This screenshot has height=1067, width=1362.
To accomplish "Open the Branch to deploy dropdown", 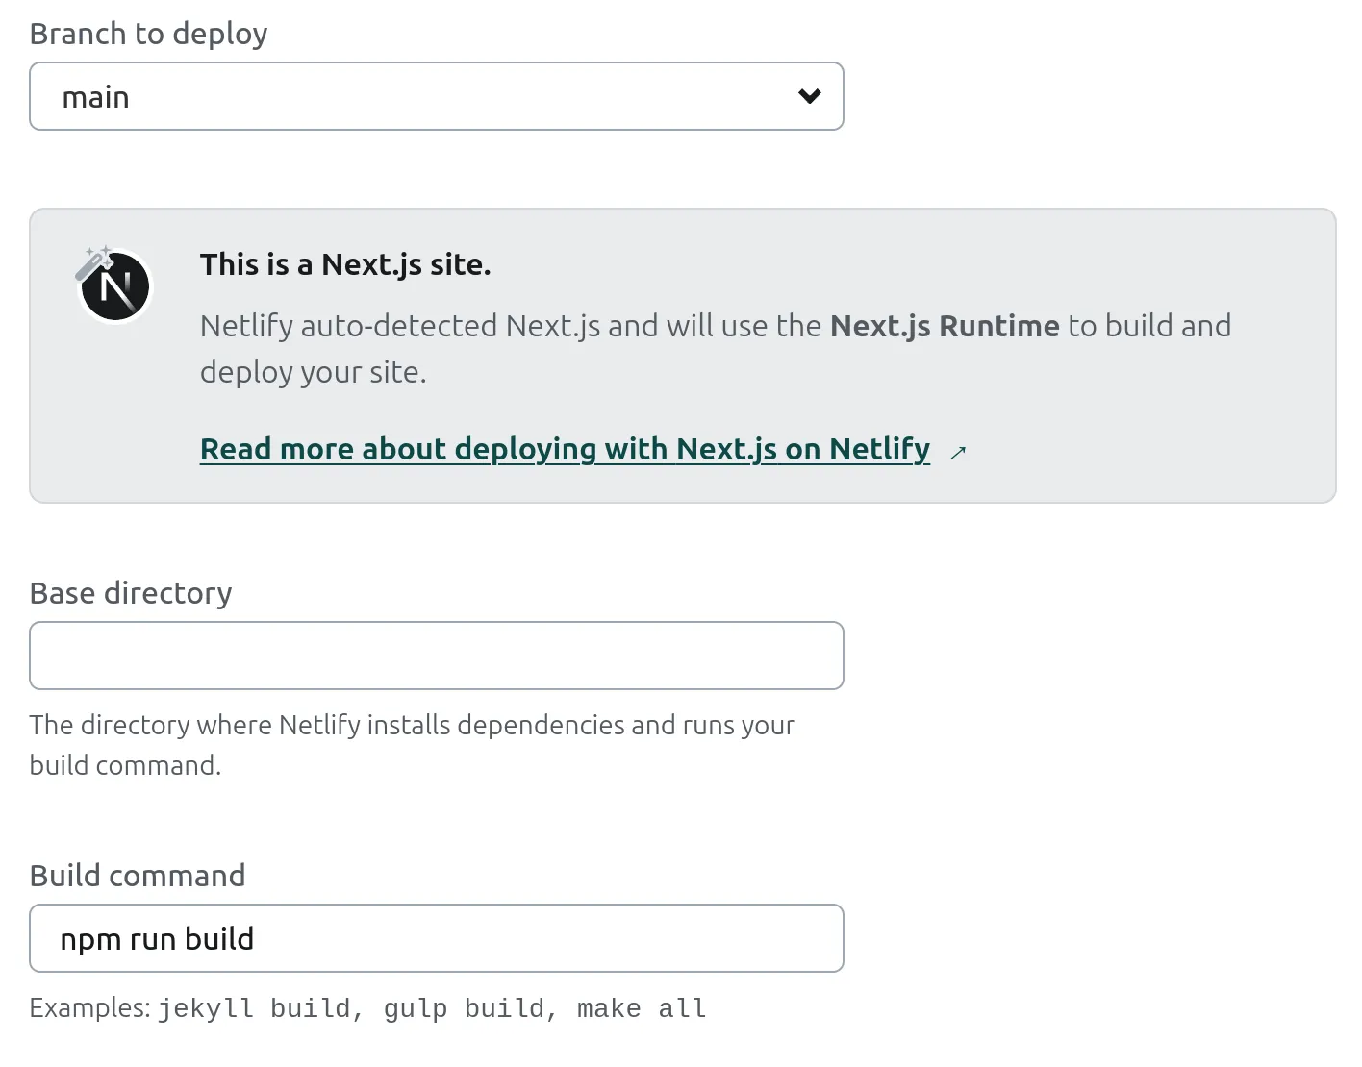I will click(x=437, y=96).
